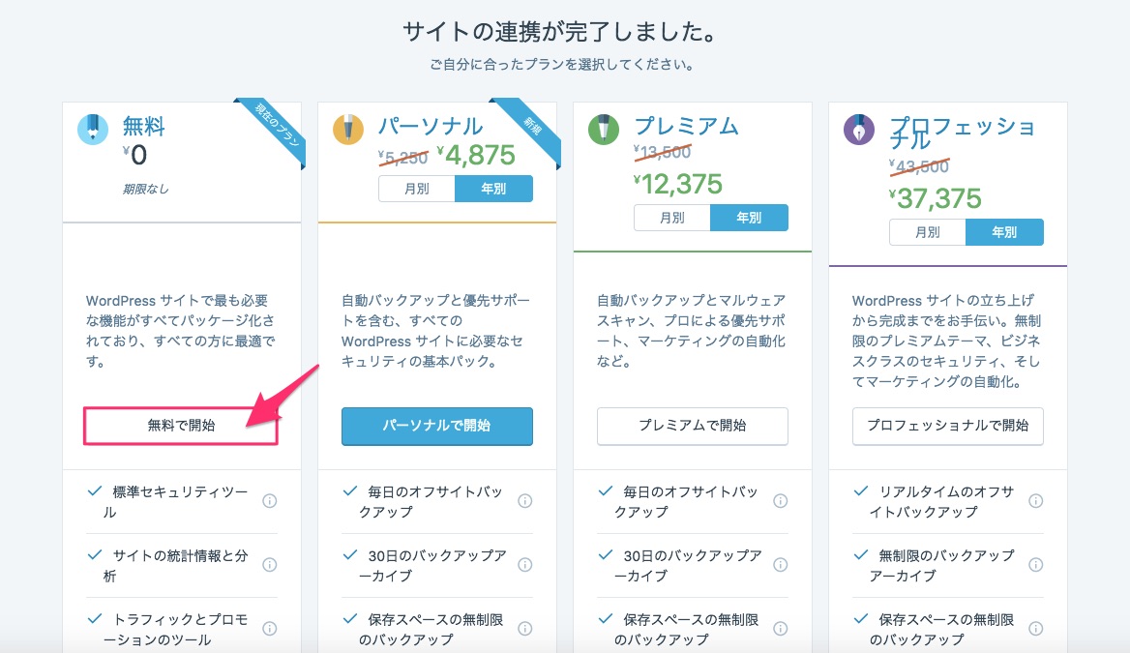Click the 無料で開始 button
The width and height of the screenshot is (1130, 653).
tap(181, 426)
